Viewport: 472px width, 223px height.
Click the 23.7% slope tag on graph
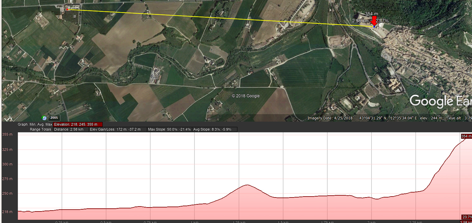466,217
